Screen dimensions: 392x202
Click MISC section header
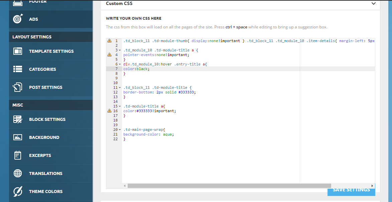[x=18, y=105]
